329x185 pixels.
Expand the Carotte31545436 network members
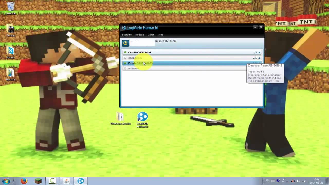tap(259, 52)
